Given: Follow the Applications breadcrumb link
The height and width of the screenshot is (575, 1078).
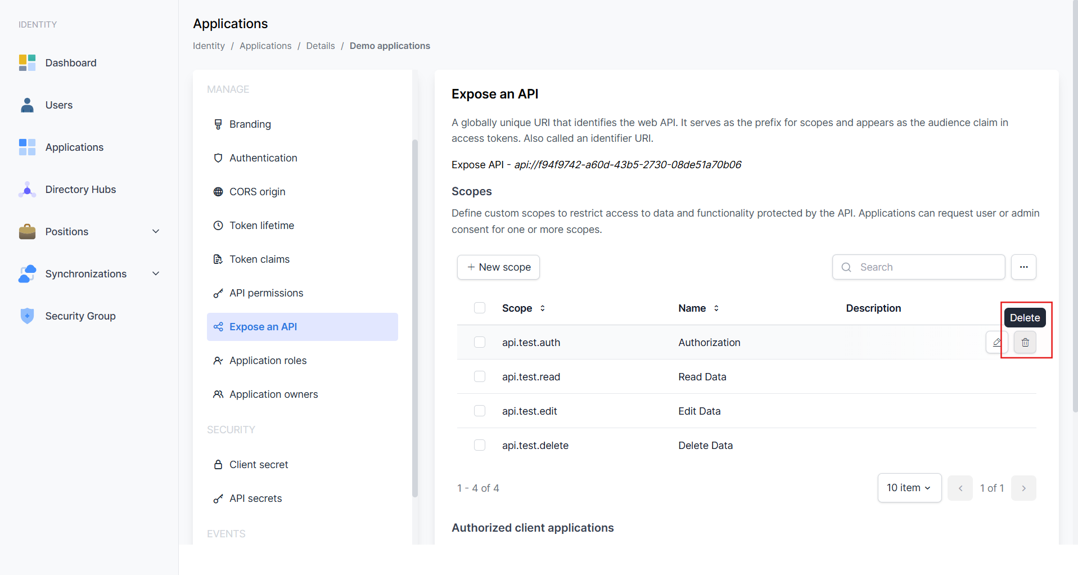Looking at the screenshot, I should (265, 46).
